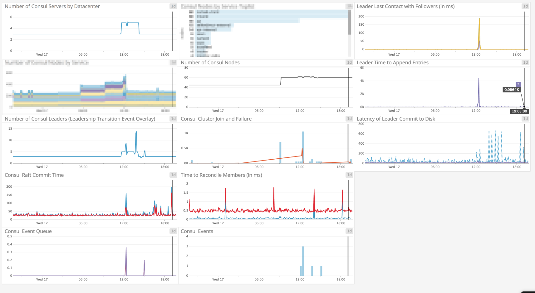Click 1d badge on Number of Consul Leaders
535x293 pixels.
(173, 119)
